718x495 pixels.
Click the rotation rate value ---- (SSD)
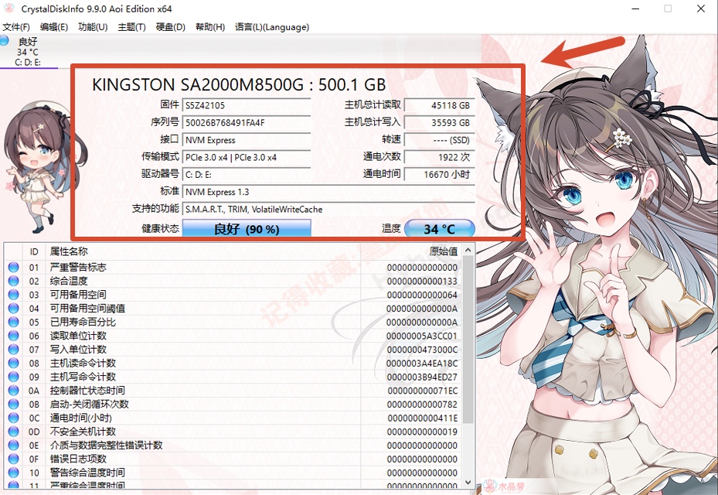pos(440,140)
